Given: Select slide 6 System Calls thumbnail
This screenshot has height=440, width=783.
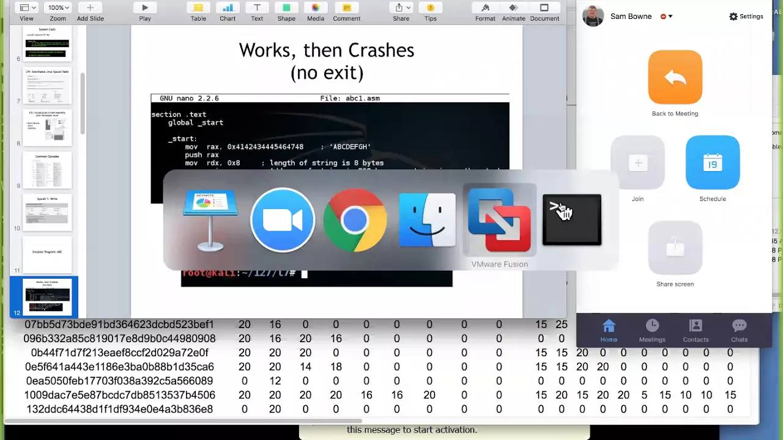Looking at the screenshot, I should coord(47,43).
